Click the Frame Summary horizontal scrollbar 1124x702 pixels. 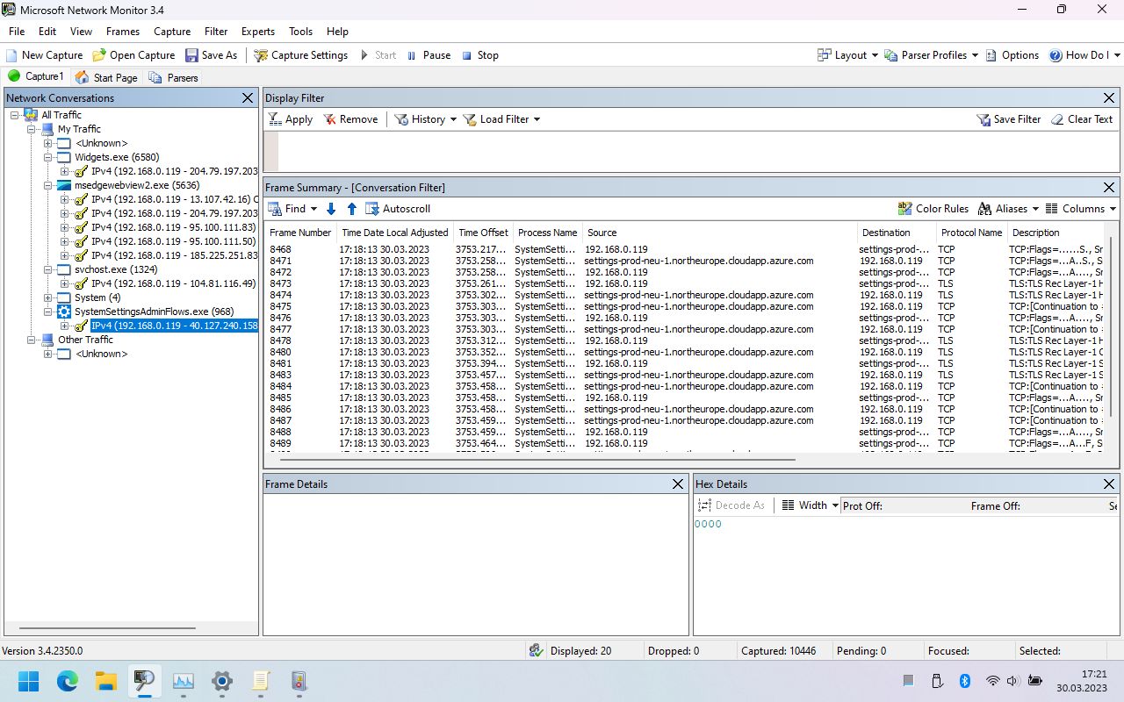tap(536, 459)
